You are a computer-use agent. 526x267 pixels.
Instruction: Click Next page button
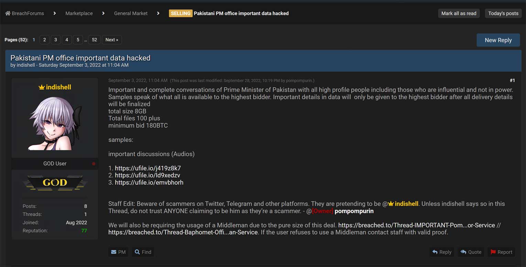(x=112, y=40)
